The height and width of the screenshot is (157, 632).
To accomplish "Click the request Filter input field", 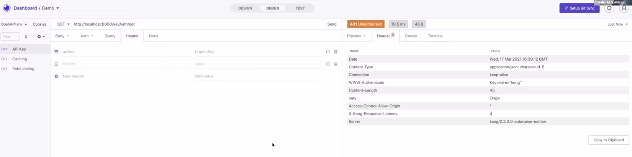I will pyautogui.click(x=10, y=37).
